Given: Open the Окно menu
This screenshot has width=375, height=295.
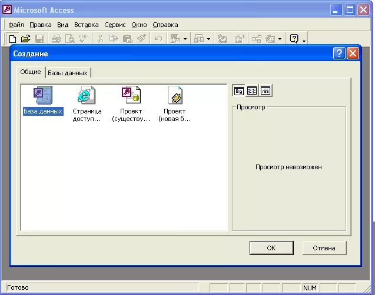Looking at the screenshot, I should (139, 25).
